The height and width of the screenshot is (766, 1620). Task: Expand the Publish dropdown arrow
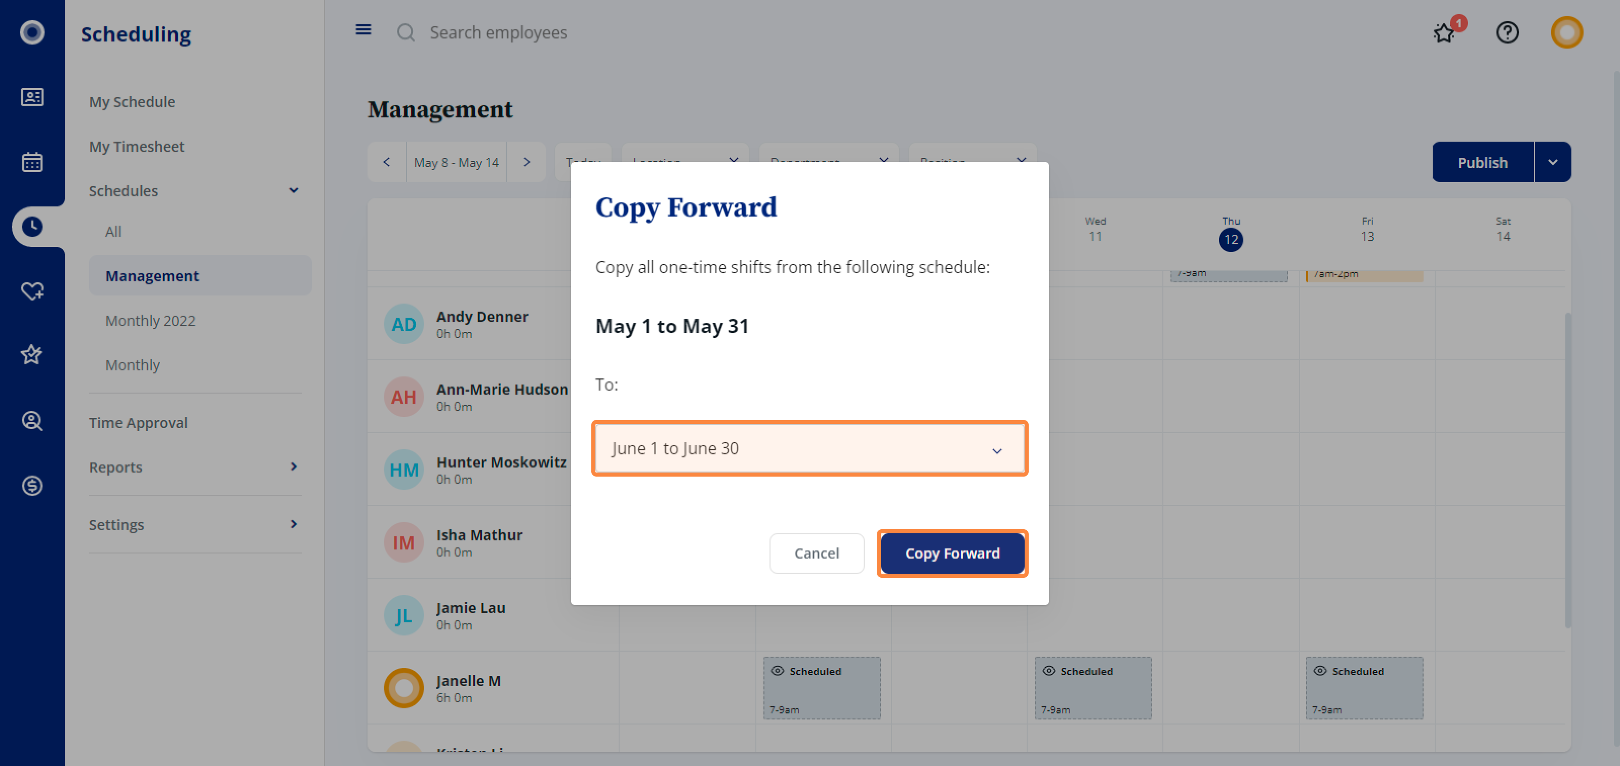[1553, 162]
